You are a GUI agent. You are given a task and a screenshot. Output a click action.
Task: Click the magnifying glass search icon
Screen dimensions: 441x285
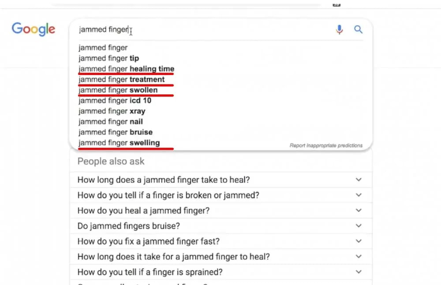click(x=358, y=29)
